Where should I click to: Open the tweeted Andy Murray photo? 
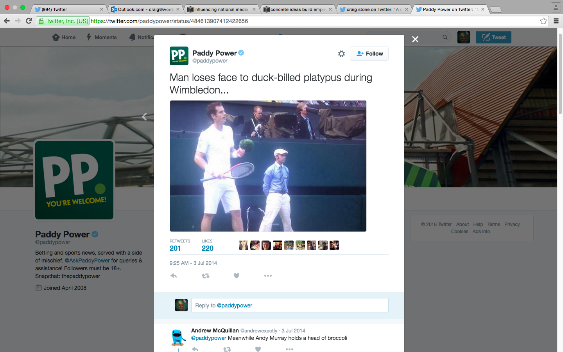coord(268,166)
